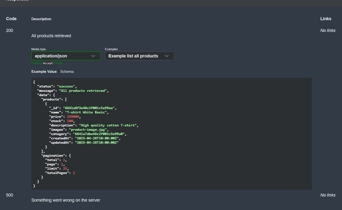Click the "message" line in the JSON example

point(73,91)
